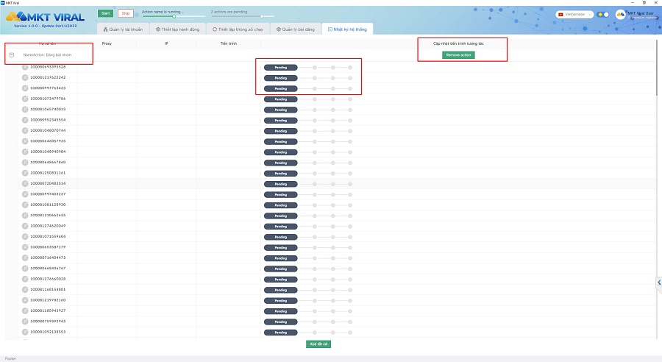Click avatar icon of account 100081065760013
662x362 pixels.
[x=25, y=110]
